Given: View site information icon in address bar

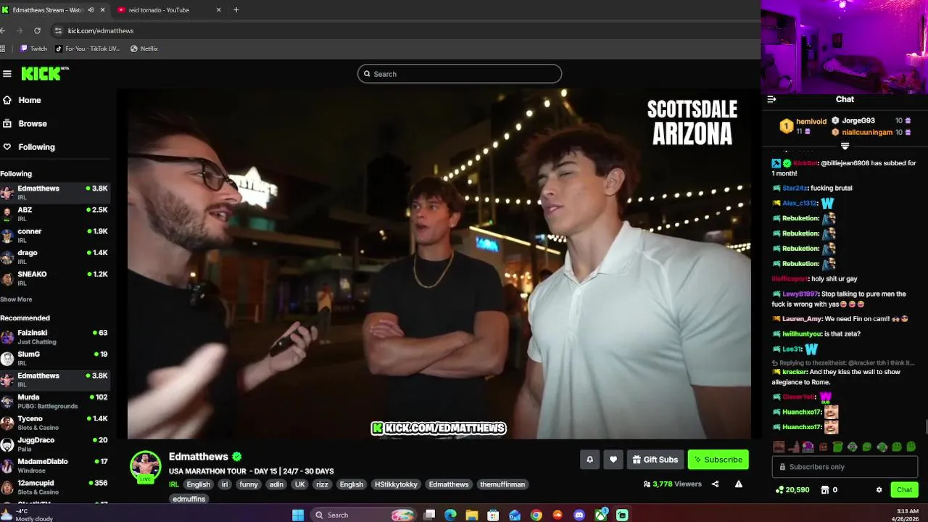Looking at the screenshot, I should 58,30.
